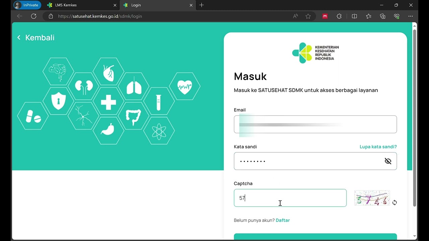Open Read aloud icon in address bar

295,16
